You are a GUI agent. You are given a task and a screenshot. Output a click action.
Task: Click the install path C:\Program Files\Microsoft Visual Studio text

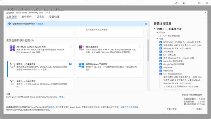31,97
